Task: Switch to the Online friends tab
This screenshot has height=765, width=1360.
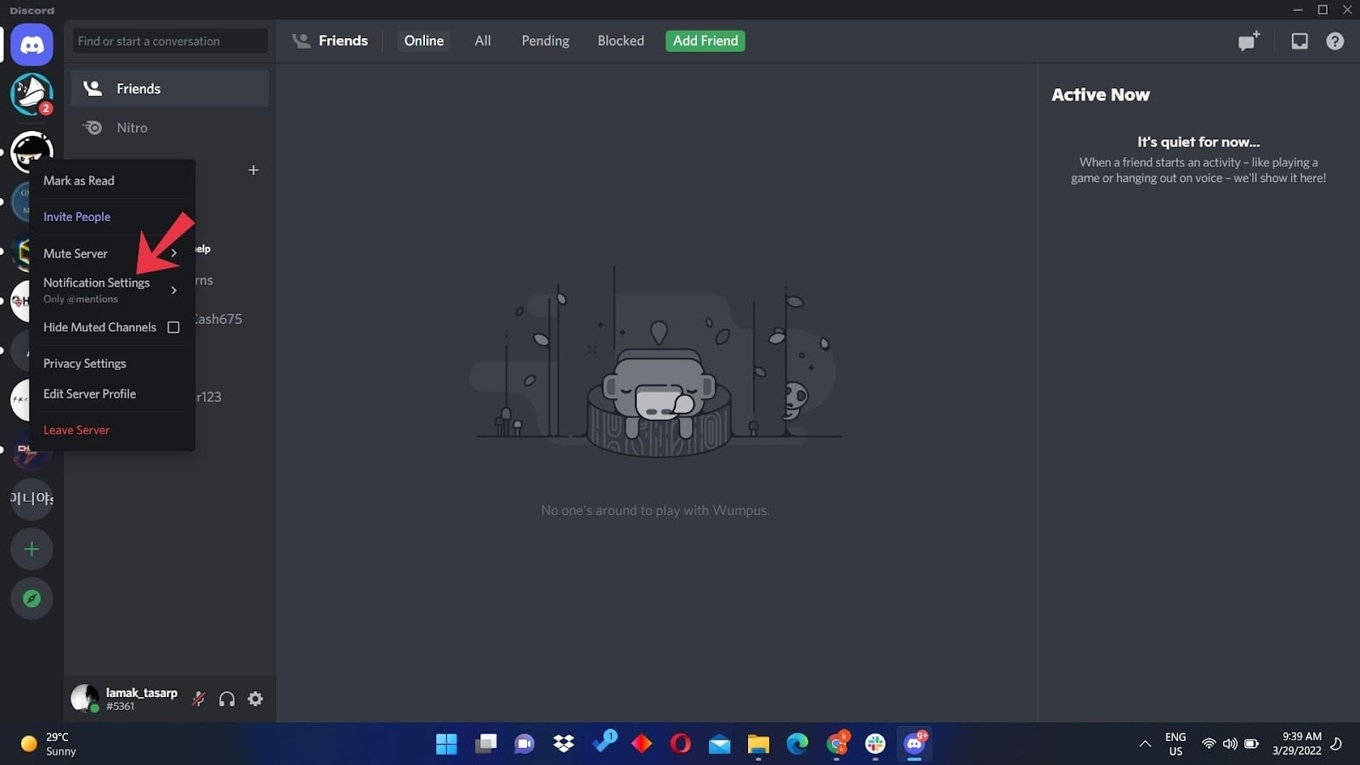Action: point(423,41)
